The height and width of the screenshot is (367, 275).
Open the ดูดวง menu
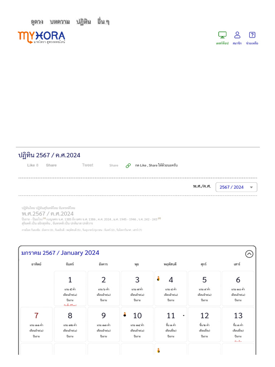(37, 22)
